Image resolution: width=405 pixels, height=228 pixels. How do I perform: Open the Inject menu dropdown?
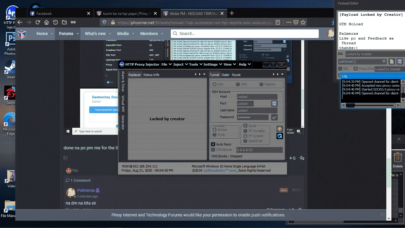[180, 64]
